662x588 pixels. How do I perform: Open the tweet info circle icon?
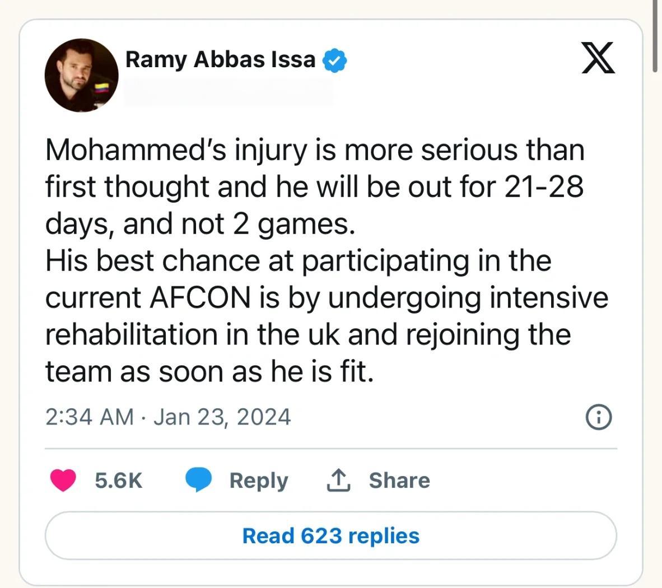(598, 417)
